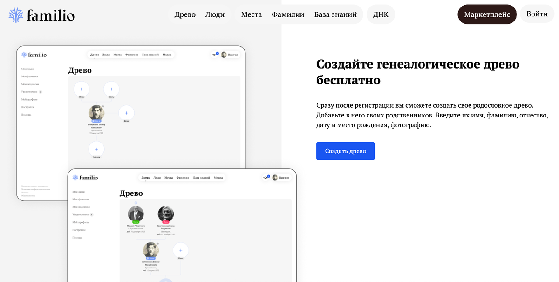559x282 pixels.
Task: Open the Маркетплейс dark button
Action: 487,14
